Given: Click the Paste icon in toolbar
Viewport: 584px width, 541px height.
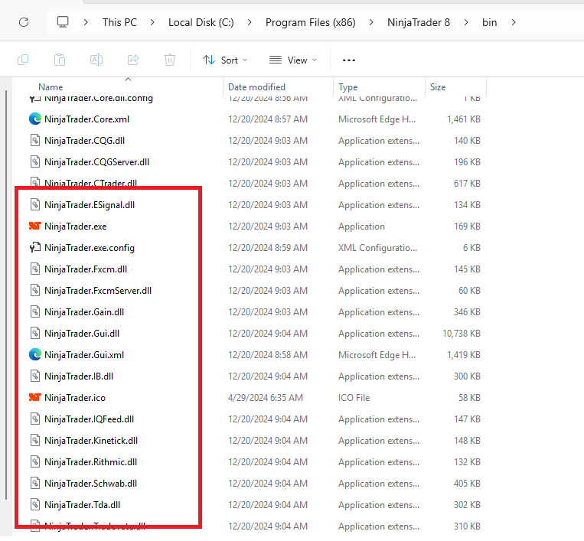Looking at the screenshot, I should 60,60.
